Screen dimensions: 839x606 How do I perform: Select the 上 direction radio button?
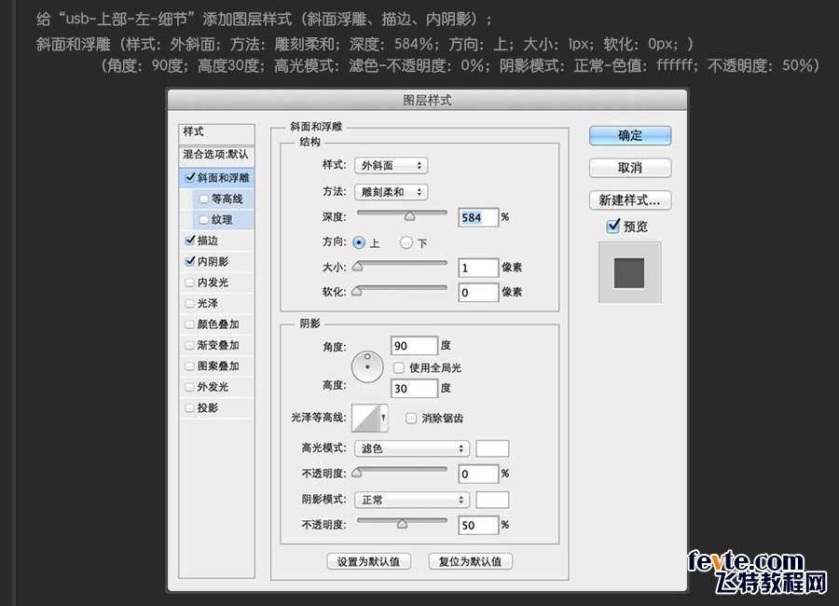359,242
